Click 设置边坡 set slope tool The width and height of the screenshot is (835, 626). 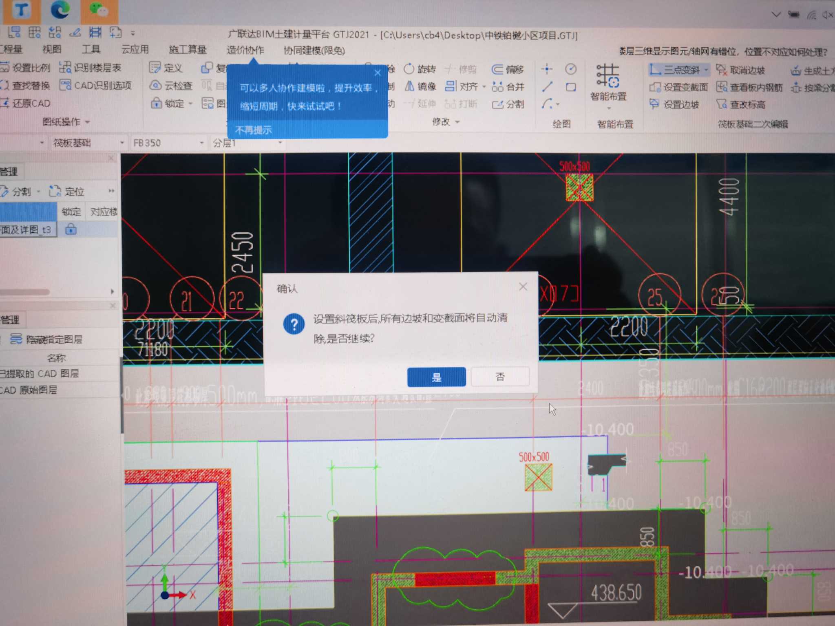674,104
